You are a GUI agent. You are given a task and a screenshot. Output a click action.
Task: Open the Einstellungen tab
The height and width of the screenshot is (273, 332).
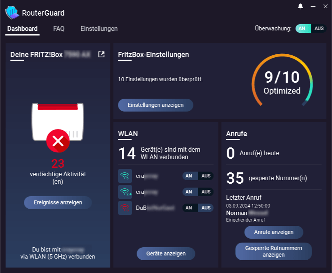(99, 28)
